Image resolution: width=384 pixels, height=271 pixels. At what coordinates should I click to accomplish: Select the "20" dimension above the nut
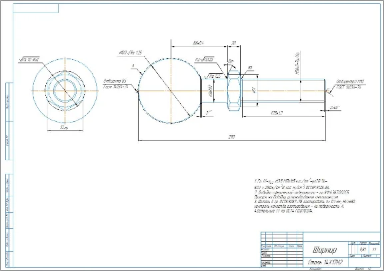(x=233, y=43)
